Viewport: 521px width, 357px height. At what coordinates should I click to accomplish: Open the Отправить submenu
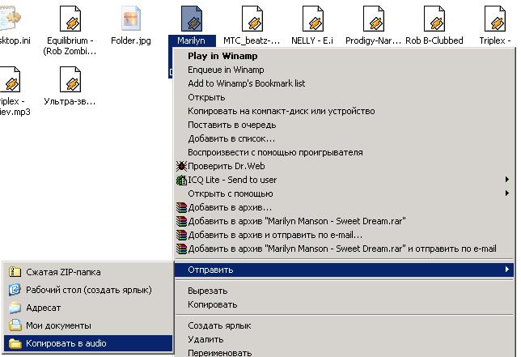coord(344,270)
